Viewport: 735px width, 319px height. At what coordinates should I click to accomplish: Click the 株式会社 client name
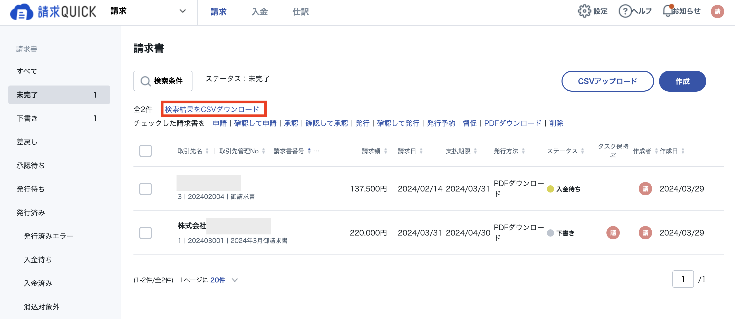(192, 226)
